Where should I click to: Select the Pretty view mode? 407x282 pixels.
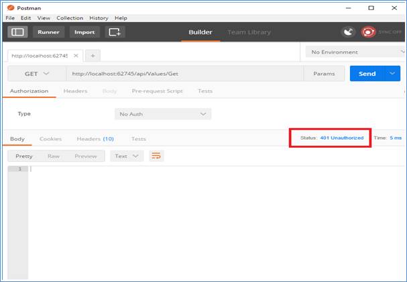[x=24, y=156]
